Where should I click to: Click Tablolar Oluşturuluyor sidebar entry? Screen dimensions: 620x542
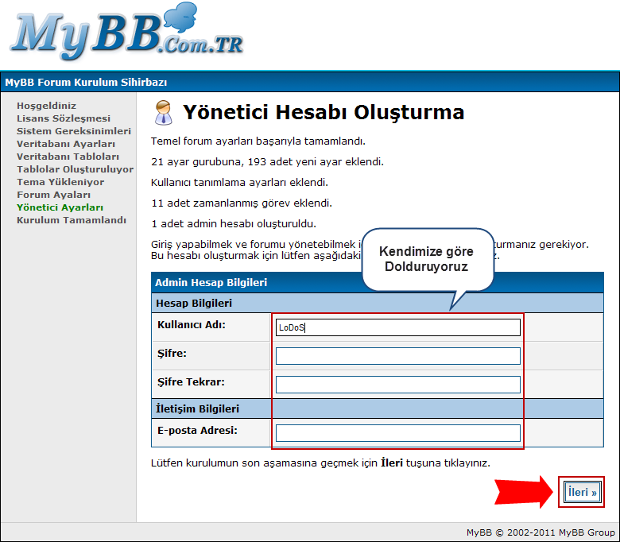click(x=75, y=169)
